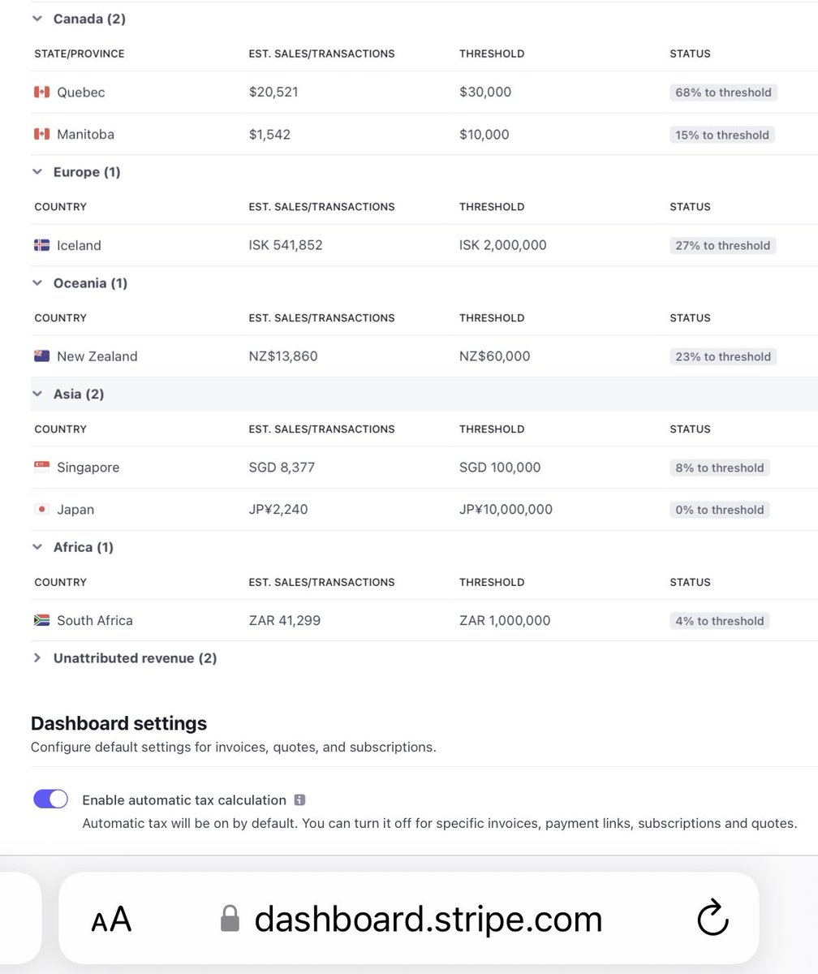Open the Singapore row

88,468
